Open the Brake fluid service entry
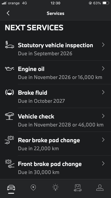Viewport: 111px width, 198px height. pos(55,96)
